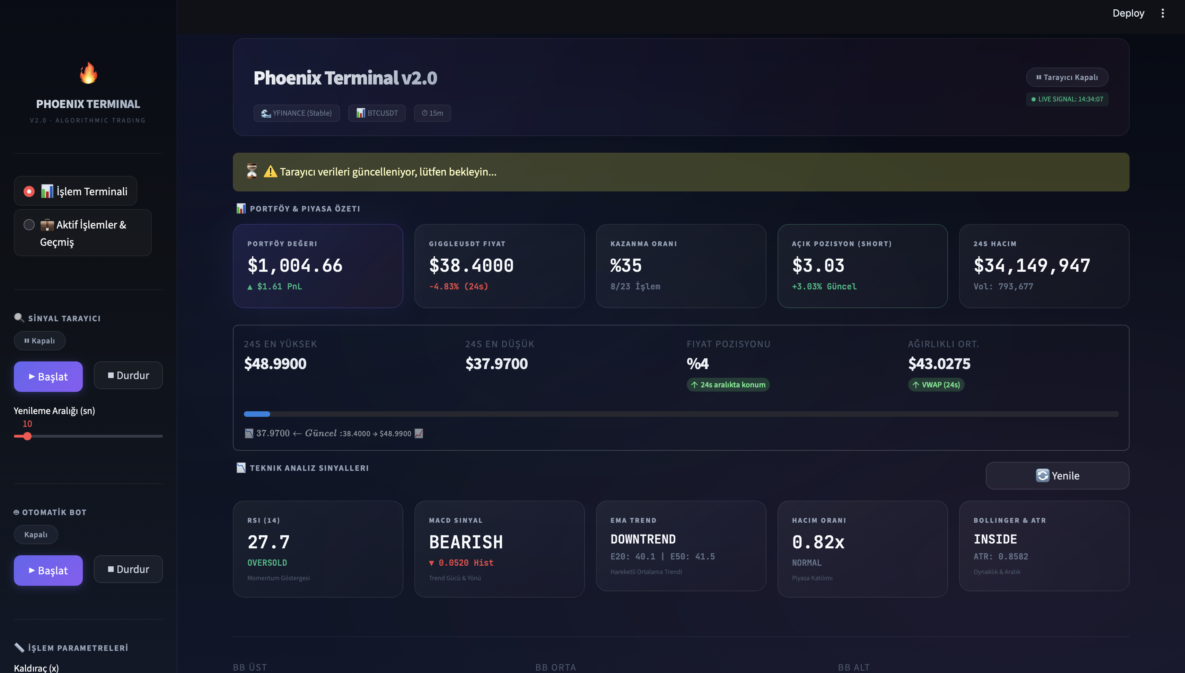Image resolution: width=1185 pixels, height=673 pixels.
Task: Click the YFINANCE (Stable) source chip
Action: pyautogui.click(x=297, y=113)
